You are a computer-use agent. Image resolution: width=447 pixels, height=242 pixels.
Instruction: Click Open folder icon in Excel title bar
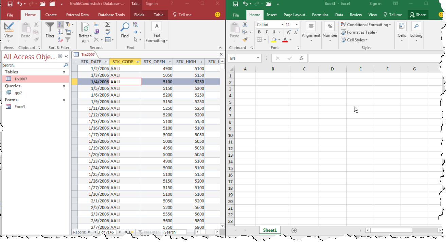point(268,4)
